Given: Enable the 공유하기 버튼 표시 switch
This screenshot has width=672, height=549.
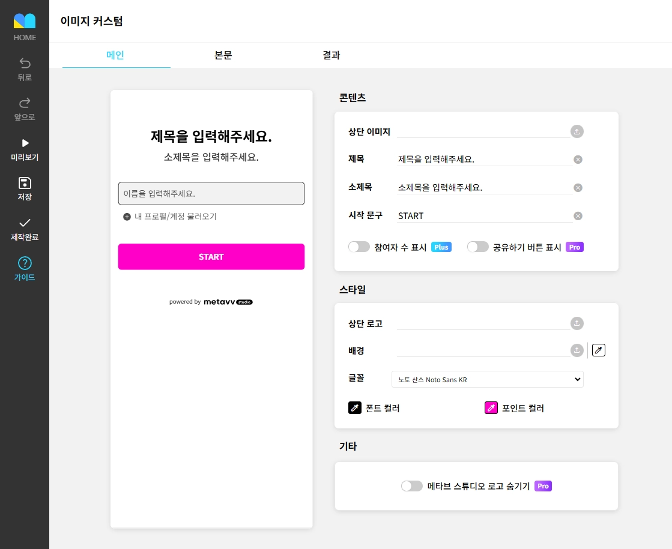Looking at the screenshot, I should point(478,247).
